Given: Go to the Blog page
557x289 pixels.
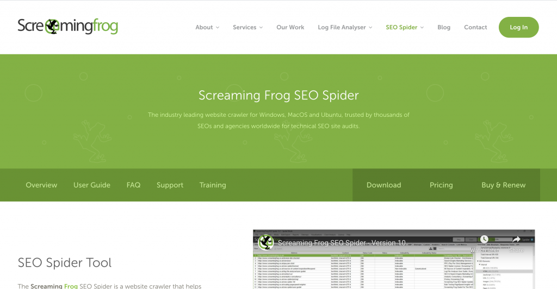Looking at the screenshot, I should [x=444, y=27].
